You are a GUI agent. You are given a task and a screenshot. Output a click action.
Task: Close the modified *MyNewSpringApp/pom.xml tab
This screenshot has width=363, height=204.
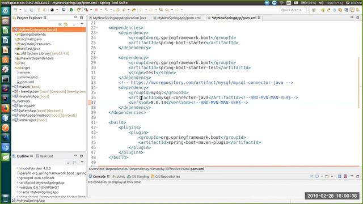(259, 18)
